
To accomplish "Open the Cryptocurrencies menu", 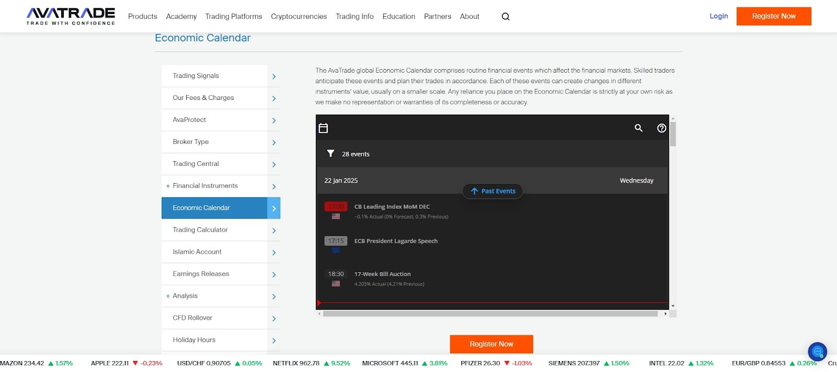I will [299, 16].
